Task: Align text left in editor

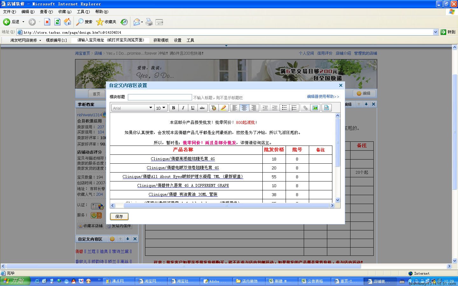Action: pyautogui.click(x=234, y=108)
